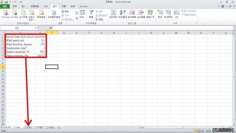
Task: Open Existing Connections
Action: point(41,14)
